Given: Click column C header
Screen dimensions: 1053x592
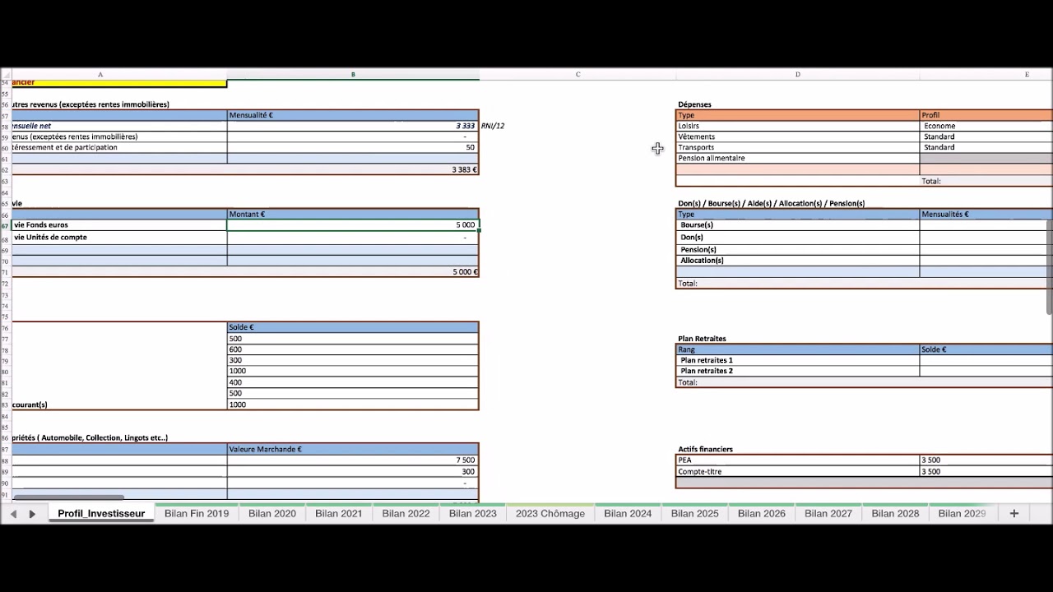Looking at the screenshot, I should (578, 74).
